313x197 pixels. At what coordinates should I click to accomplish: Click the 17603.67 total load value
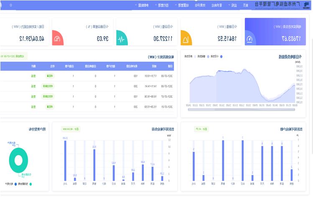[291, 38]
